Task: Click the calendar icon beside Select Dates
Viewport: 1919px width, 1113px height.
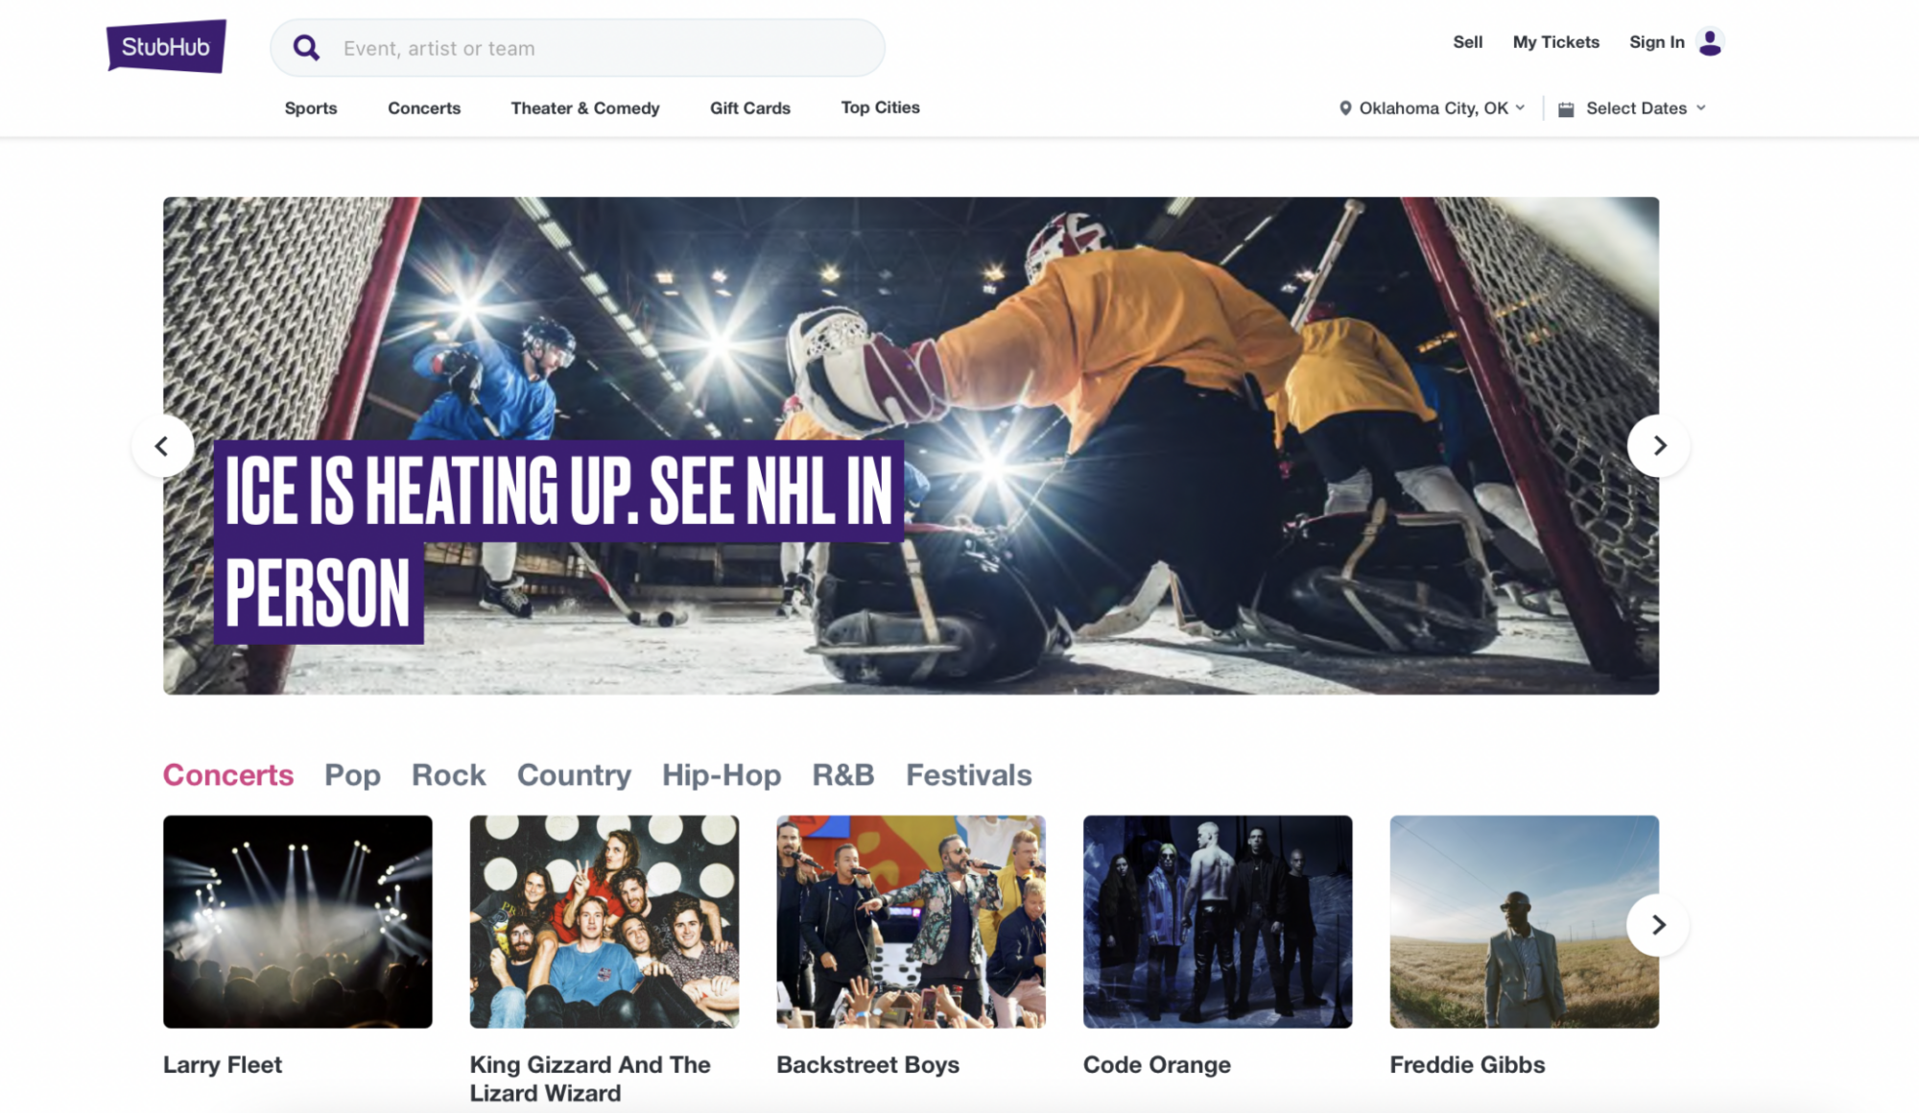Action: [x=1566, y=108]
